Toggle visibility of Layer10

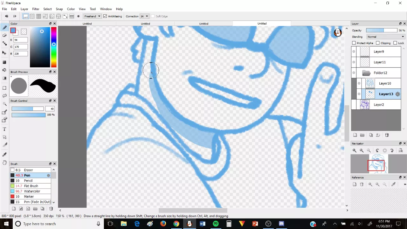click(x=359, y=83)
